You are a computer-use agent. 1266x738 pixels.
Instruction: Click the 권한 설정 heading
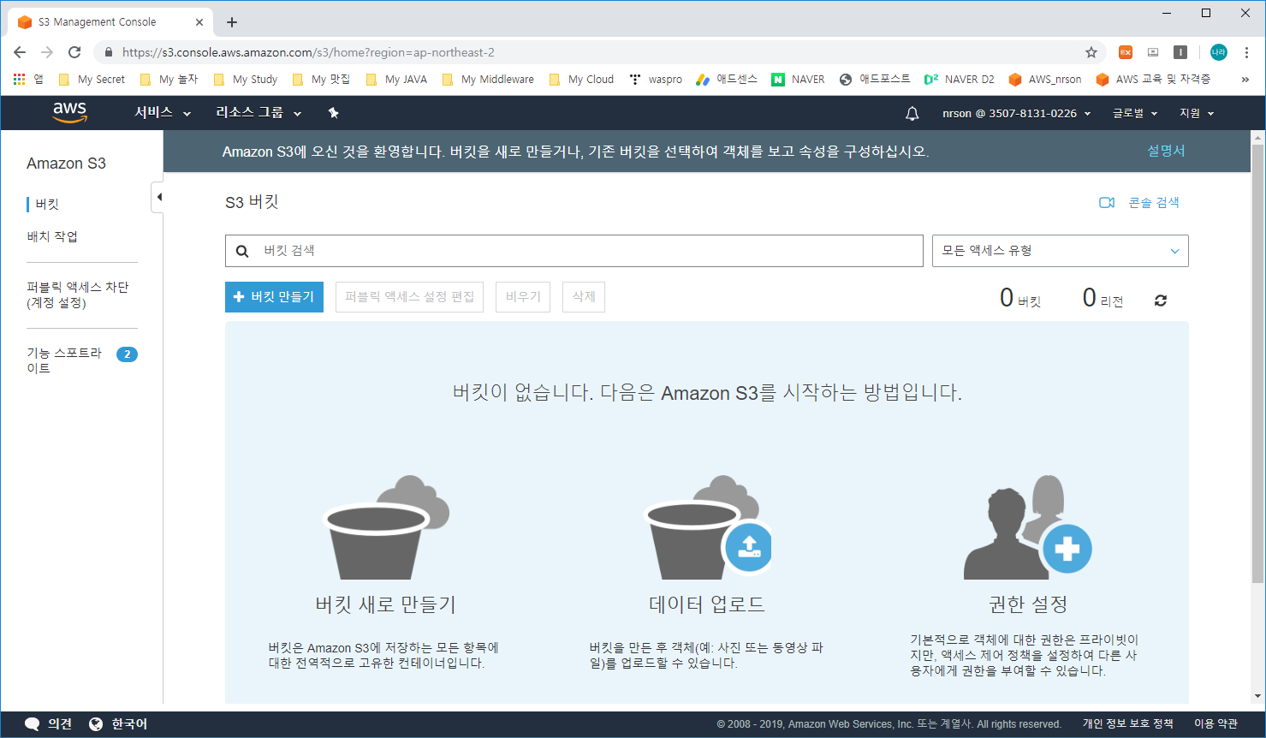tap(1028, 604)
